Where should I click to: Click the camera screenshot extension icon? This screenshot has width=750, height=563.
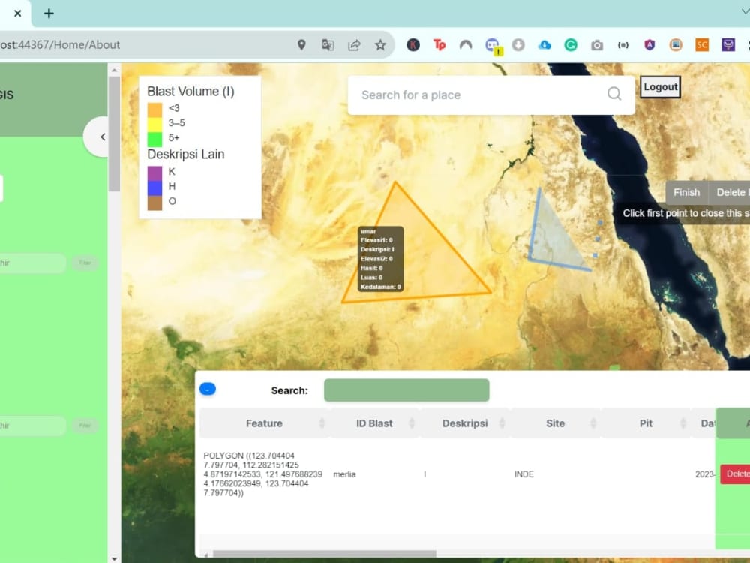coord(596,45)
